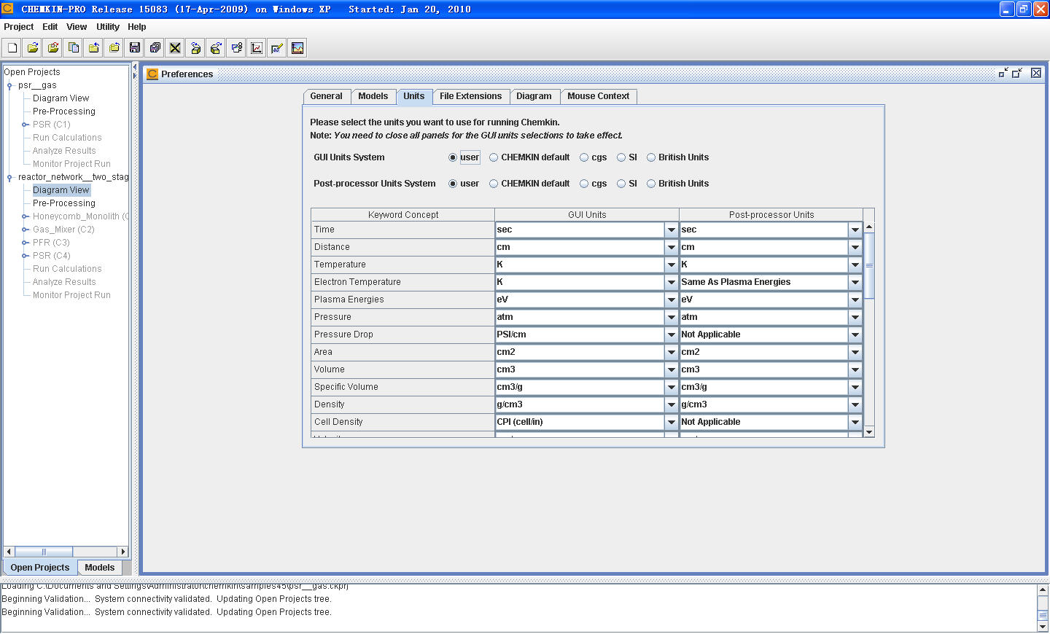Switch to the Mouse Context tab
Image resolution: width=1050 pixels, height=634 pixels.
tap(598, 96)
